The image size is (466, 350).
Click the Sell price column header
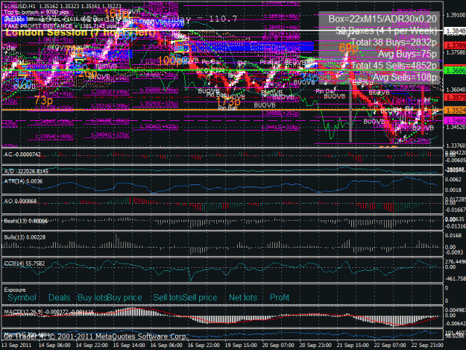(199, 297)
